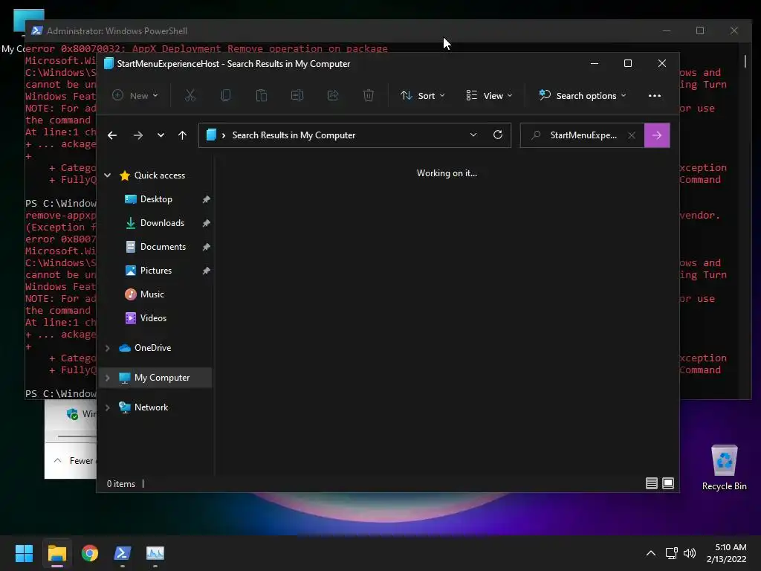Screen dimensions: 761x571
Task: Switch to PowerShell on the taskbar
Action: point(123,553)
